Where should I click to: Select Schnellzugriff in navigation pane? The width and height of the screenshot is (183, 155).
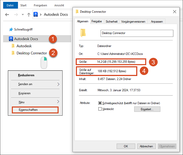[23, 29]
